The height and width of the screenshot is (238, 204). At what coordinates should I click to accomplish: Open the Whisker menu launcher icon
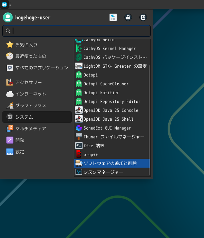(x=4, y=4)
